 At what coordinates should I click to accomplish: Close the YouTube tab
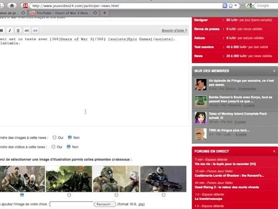[x=95, y=13]
